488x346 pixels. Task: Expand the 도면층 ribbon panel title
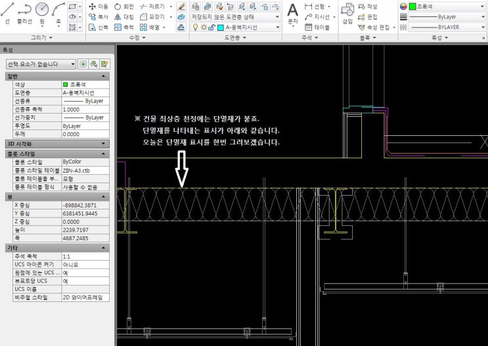235,37
